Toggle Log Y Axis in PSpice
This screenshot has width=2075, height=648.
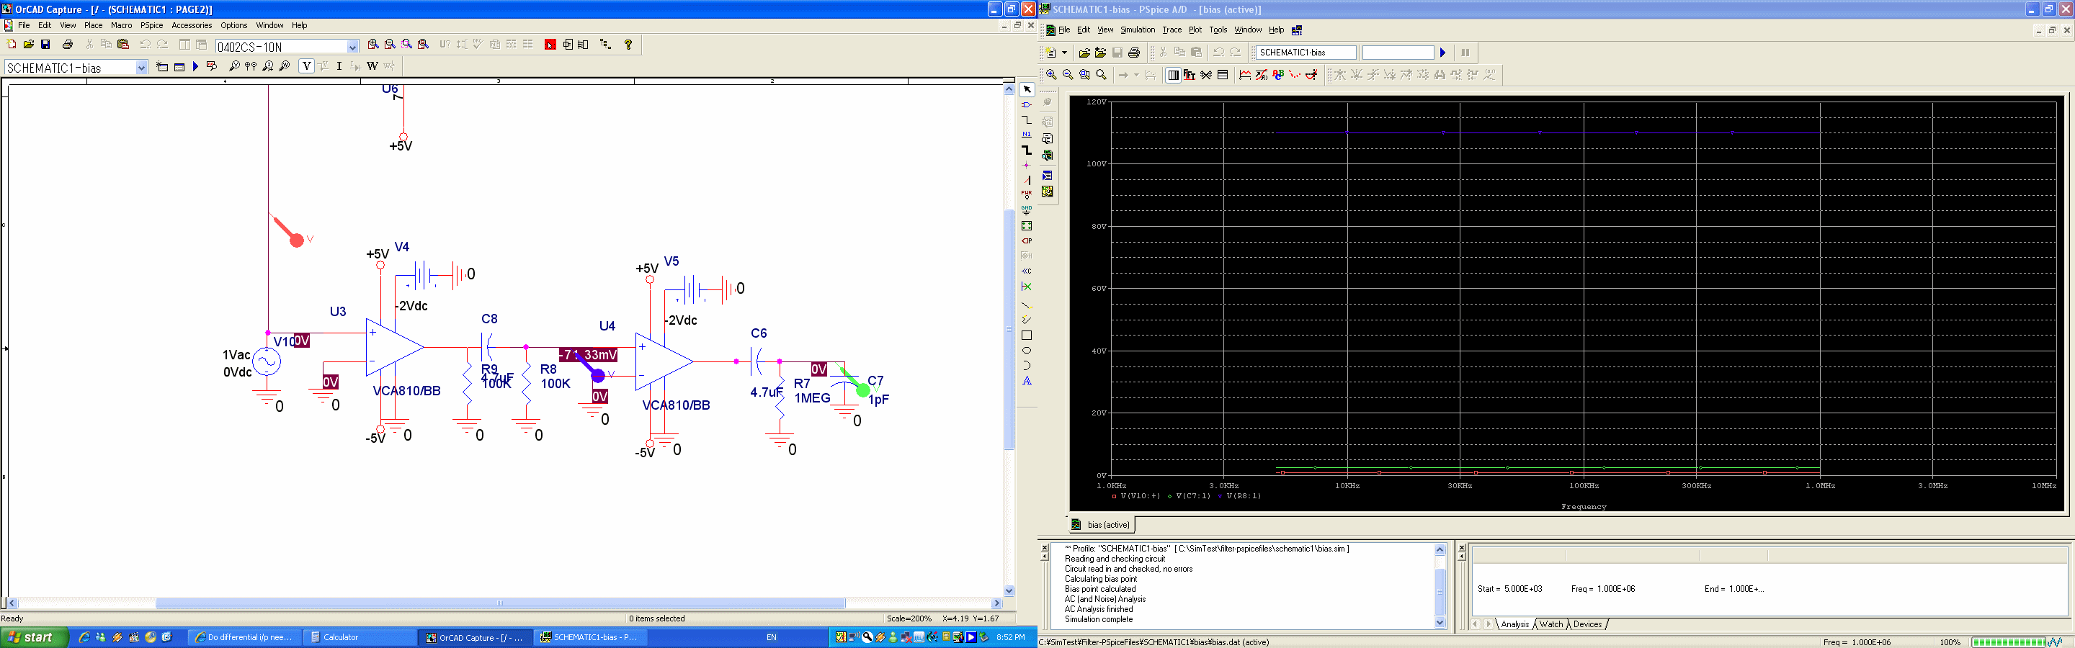point(1223,75)
